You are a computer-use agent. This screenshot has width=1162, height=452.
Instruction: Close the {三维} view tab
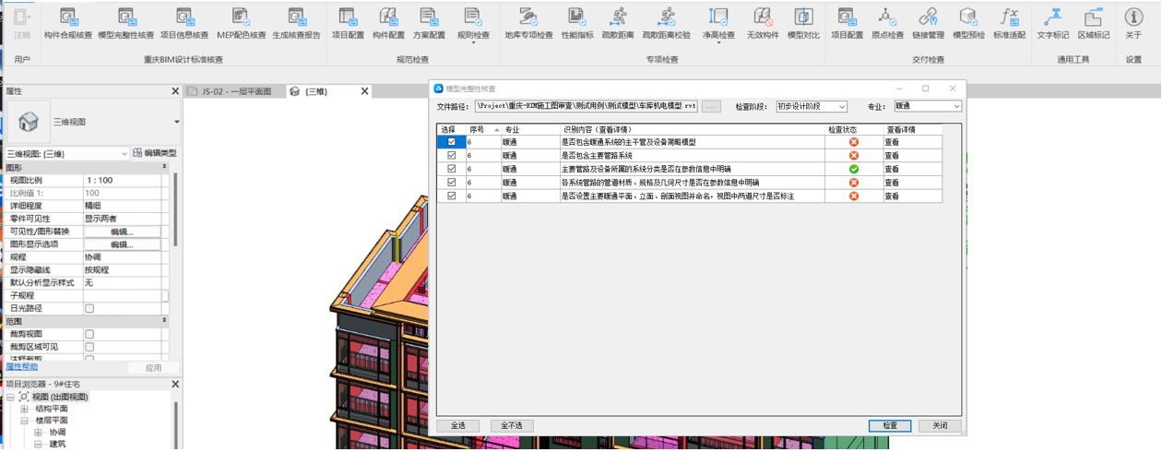(x=365, y=91)
